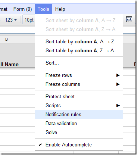Select column B header

click(x=7, y=39)
